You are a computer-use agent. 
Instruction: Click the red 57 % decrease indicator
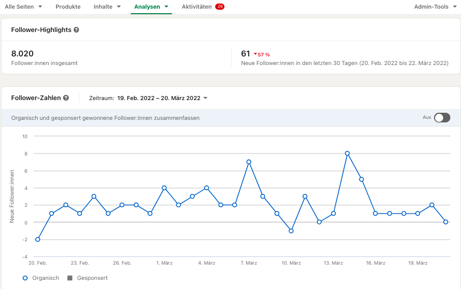click(x=262, y=54)
